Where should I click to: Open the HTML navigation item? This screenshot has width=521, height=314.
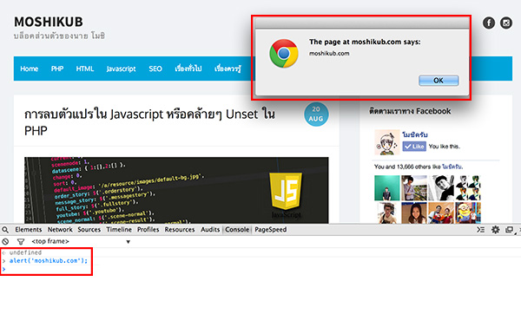pyautogui.click(x=85, y=69)
